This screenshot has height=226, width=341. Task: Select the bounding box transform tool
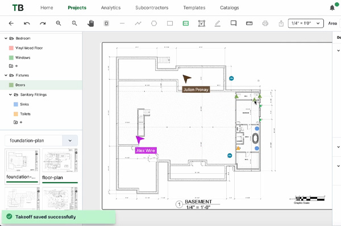coord(202,23)
